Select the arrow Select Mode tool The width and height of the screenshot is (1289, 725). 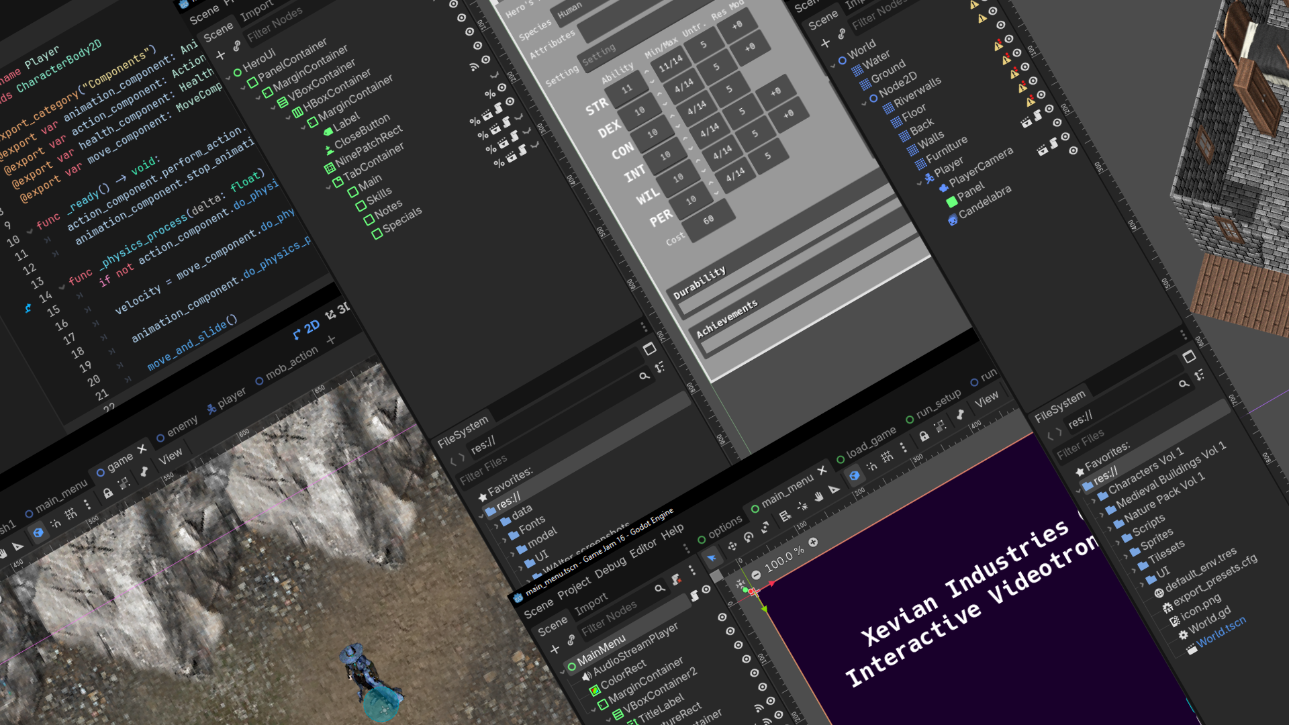tap(712, 558)
